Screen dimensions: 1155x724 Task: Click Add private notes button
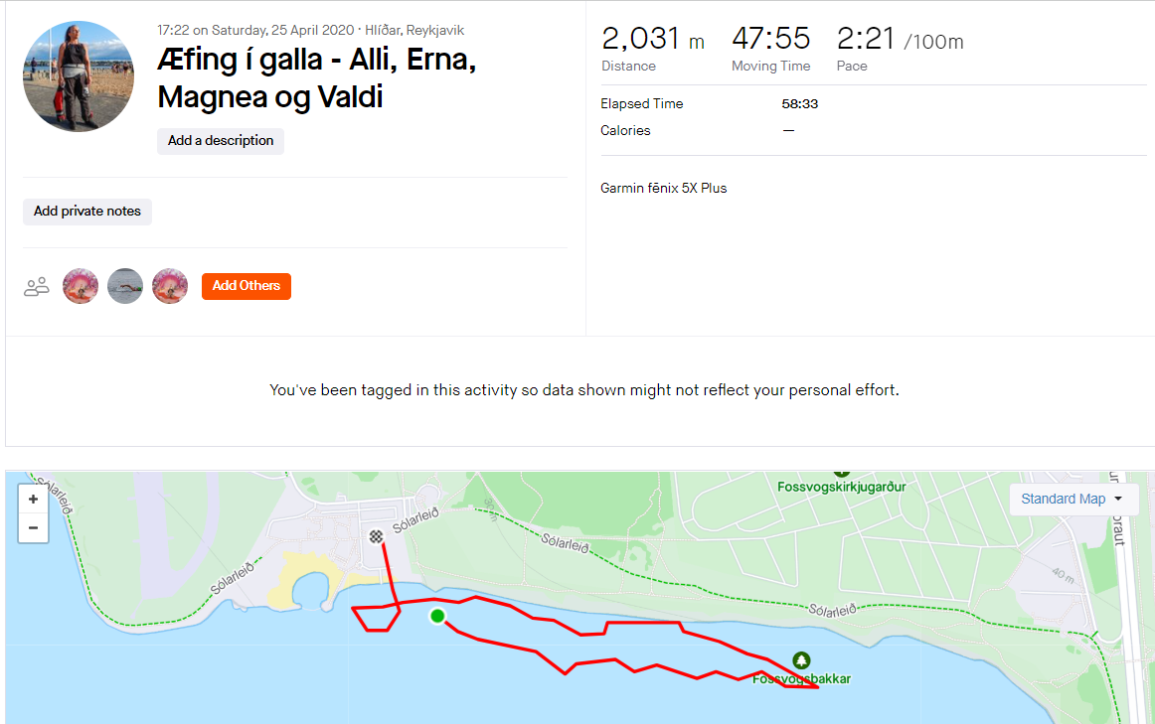87,212
